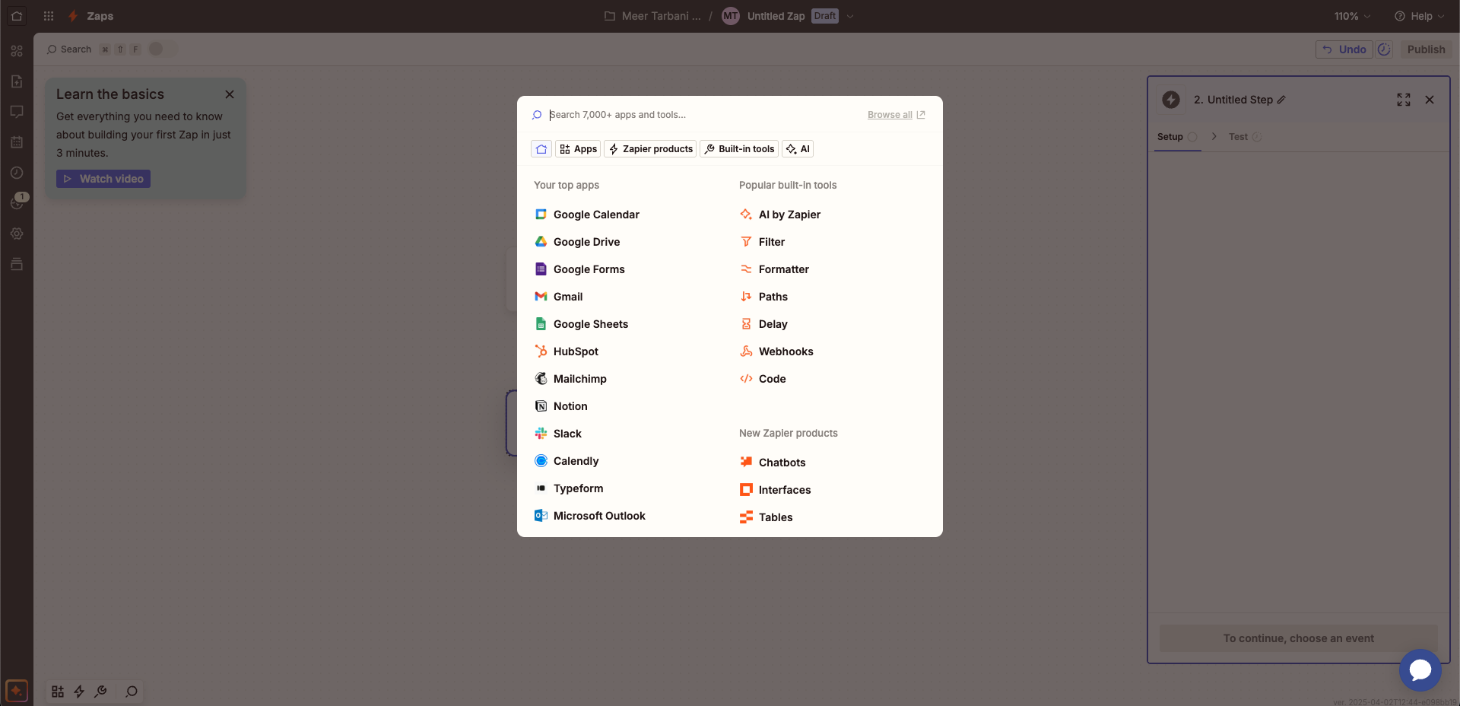Pick the Webhooks built-in tool
Screen dimensions: 1460x706
pyautogui.click(x=776, y=351)
